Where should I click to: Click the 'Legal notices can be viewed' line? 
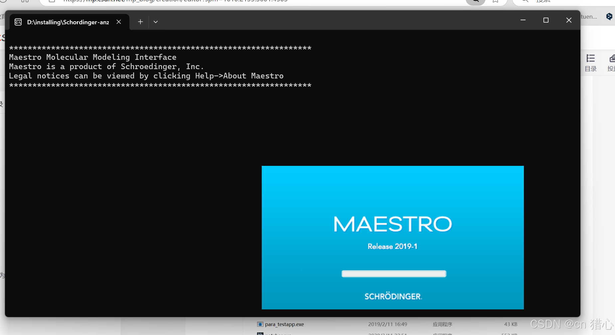[x=146, y=76]
